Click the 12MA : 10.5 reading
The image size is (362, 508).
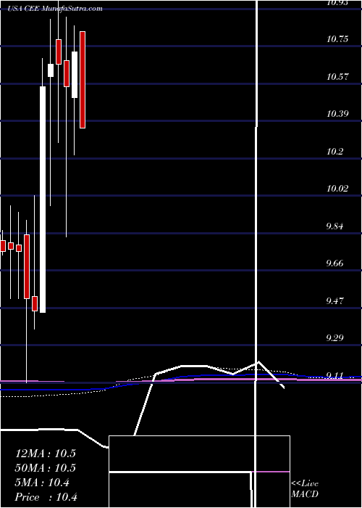pos(45,454)
